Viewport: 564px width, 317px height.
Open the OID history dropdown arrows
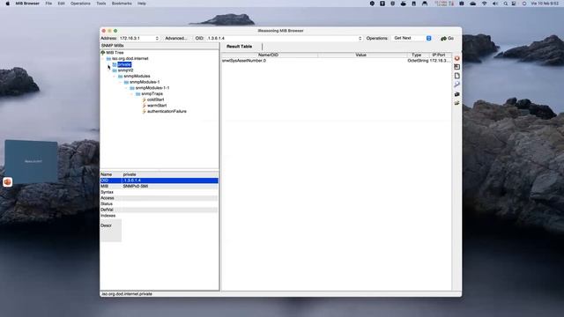point(360,38)
